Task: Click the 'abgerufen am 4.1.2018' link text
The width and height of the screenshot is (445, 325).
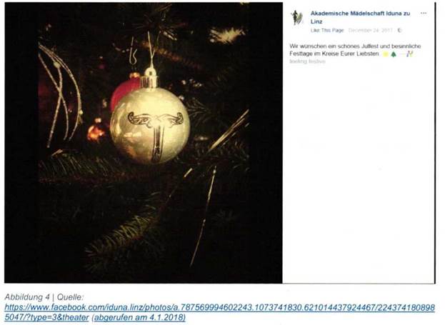Action: coord(139,317)
